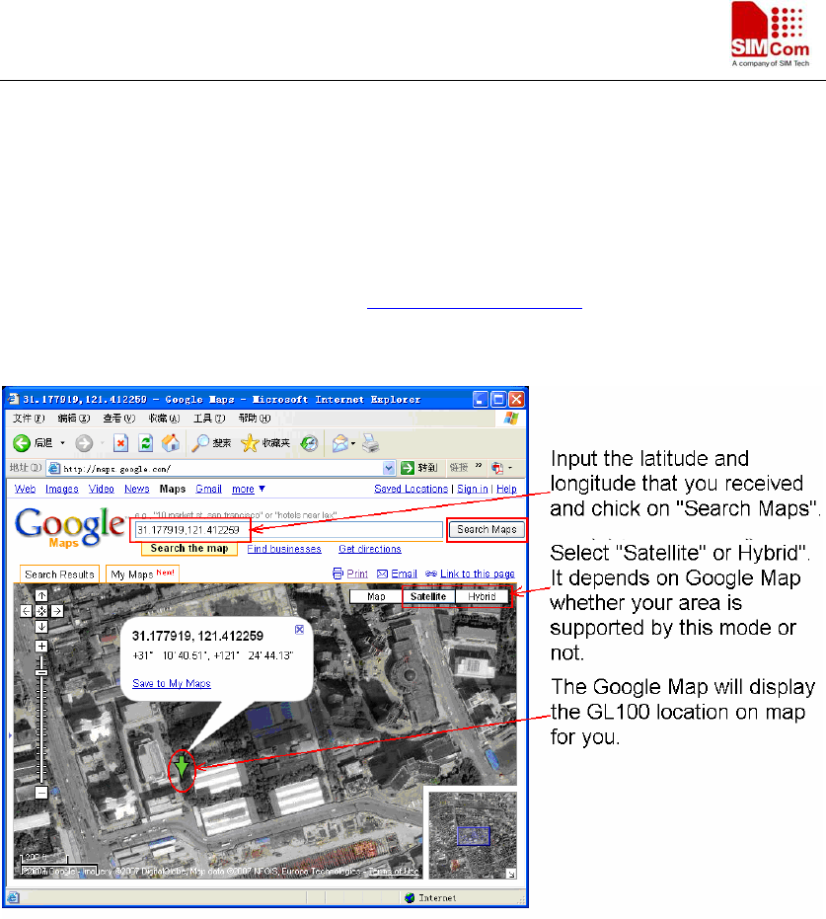Click the map zoom slider handle
The width and height of the screenshot is (826, 919).
pyautogui.click(x=41, y=673)
